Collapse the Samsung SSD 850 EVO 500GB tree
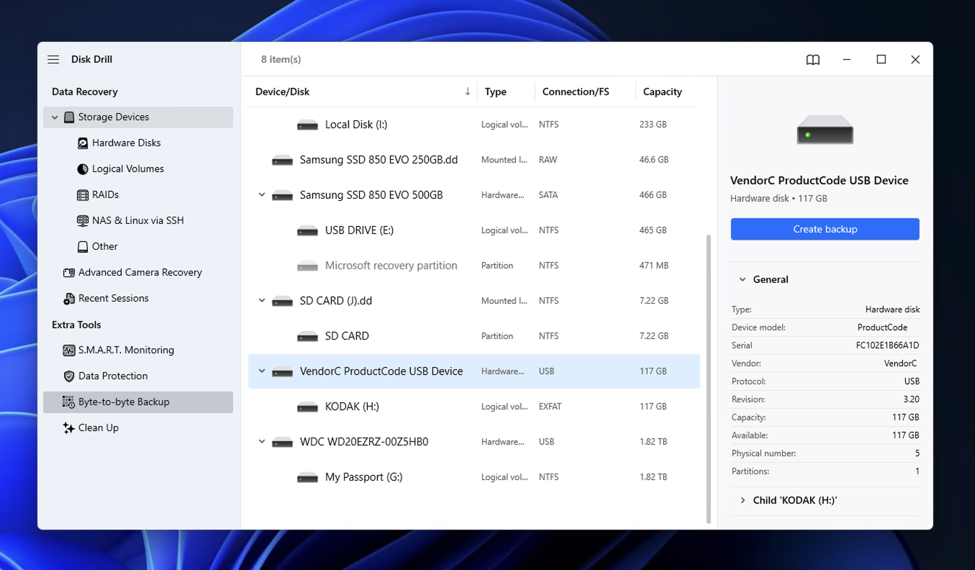This screenshot has width=975, height=570. point(262,195)
